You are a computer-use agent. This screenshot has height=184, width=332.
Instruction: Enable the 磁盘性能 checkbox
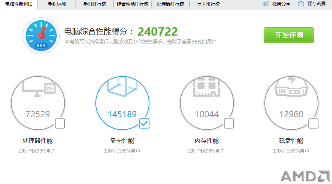[313, 123]
